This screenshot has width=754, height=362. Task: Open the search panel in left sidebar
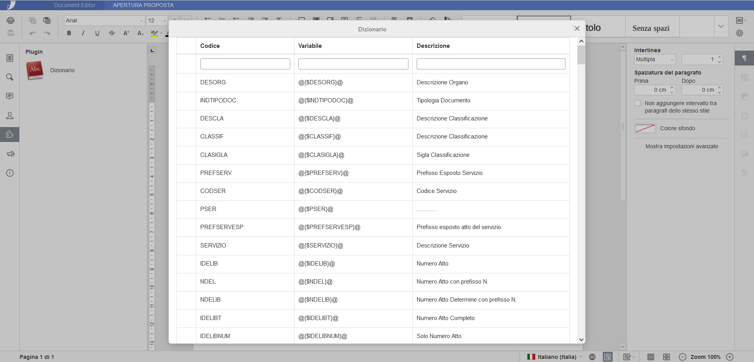10,77
